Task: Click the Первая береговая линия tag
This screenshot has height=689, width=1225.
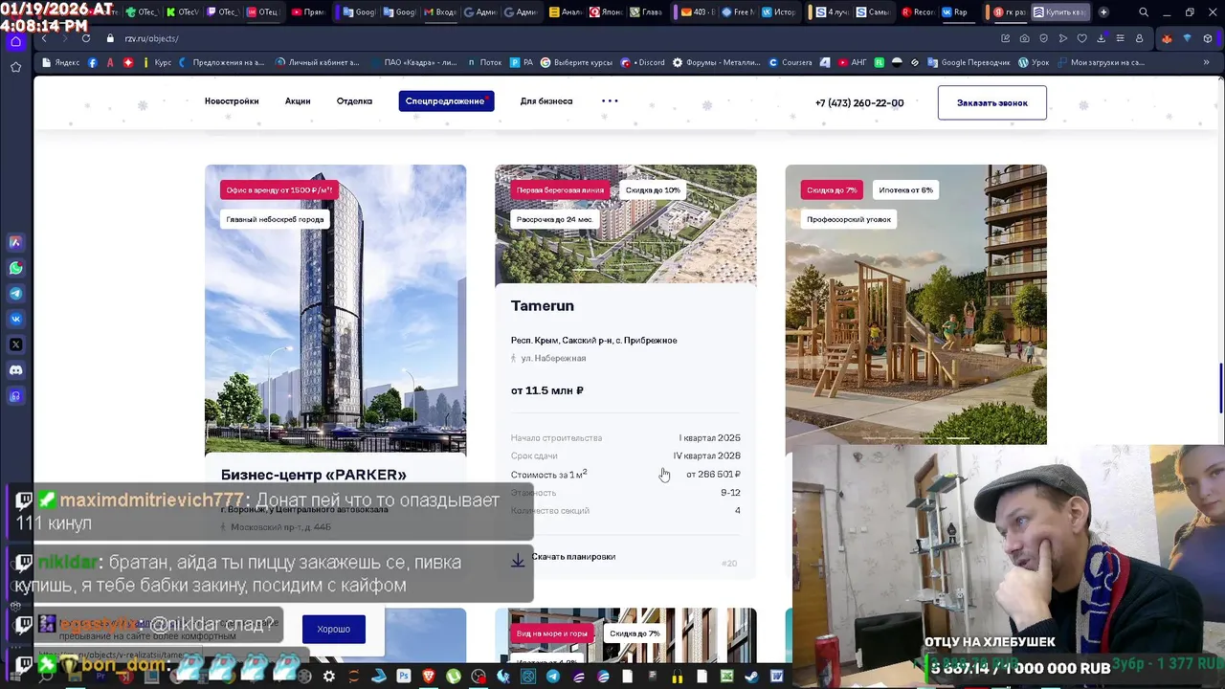Action: point(561,189)
